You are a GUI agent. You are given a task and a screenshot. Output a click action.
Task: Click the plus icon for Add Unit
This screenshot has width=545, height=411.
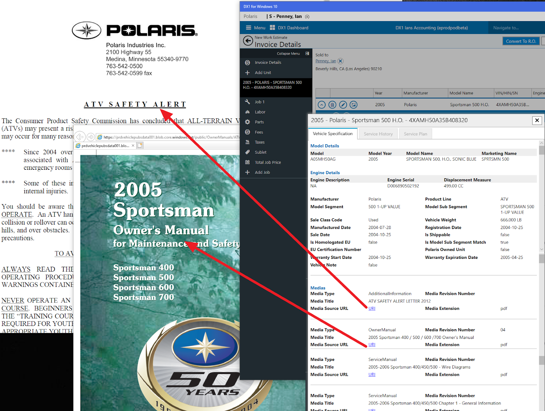click(x=248, y=72)
